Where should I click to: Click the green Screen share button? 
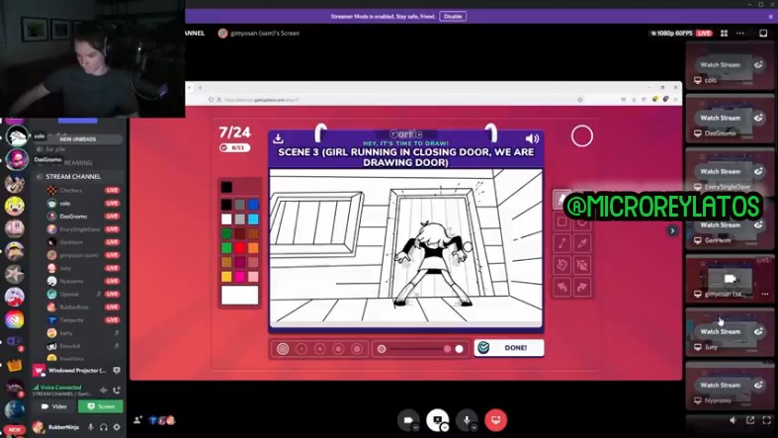tap(101, 406)
